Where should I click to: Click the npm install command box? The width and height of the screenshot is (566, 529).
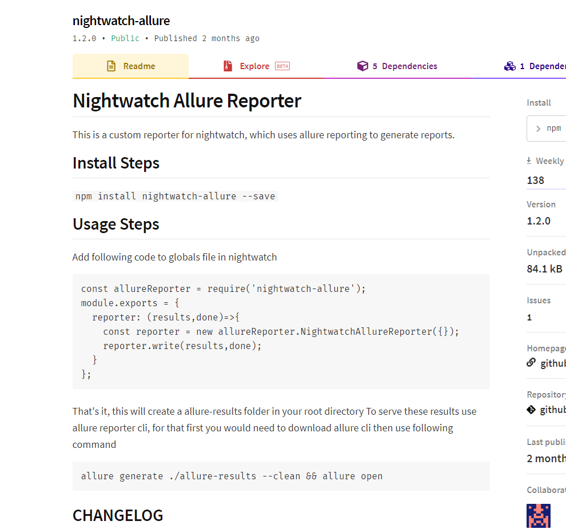(546, 129)
